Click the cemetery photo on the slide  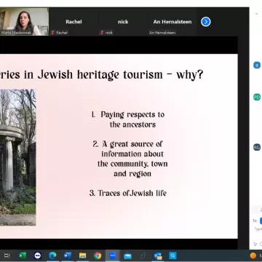pos(17,157)
